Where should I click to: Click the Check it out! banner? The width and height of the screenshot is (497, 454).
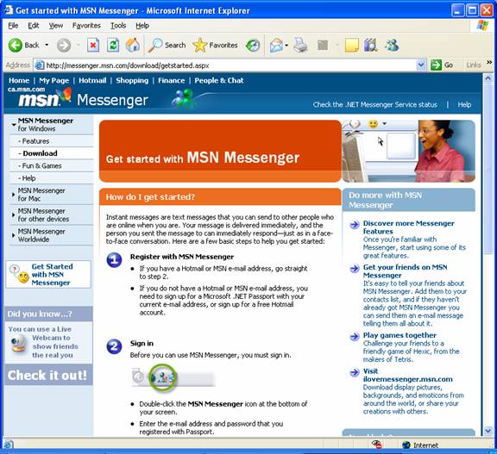(47, 376)
